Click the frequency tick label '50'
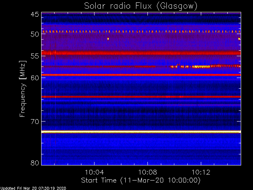 click(35, 34)
